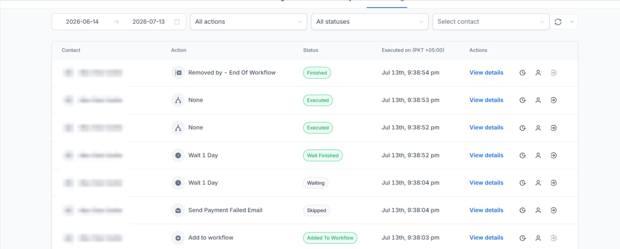620x249 pixels.
Task: Click the Send Payment Failed Email action text
Action: 225,210
